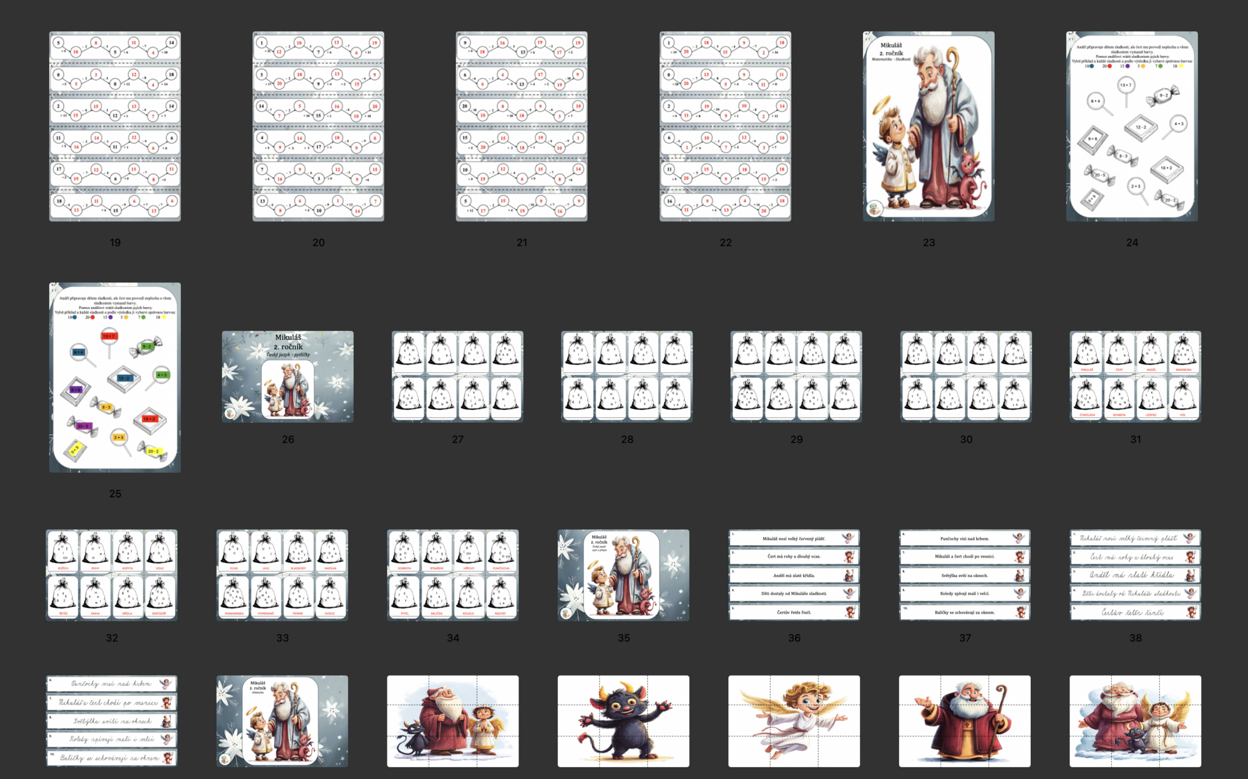
Task: Open page 23 Mikuláš cover thumbnail
Action: [x=929, y=126]
